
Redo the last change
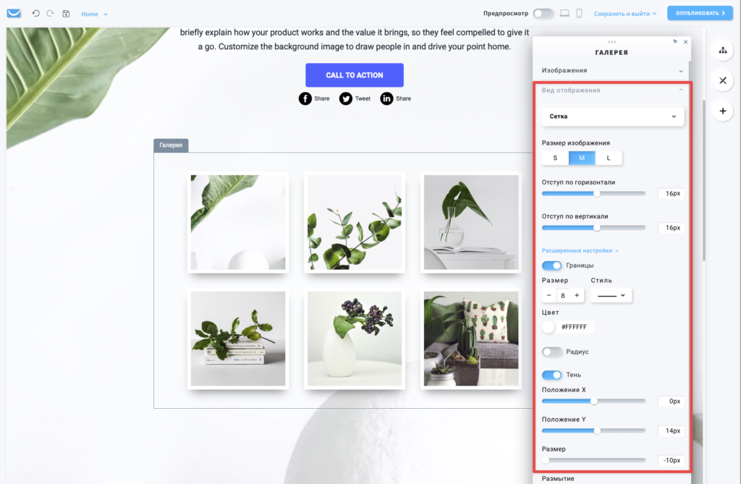(50, 13)
